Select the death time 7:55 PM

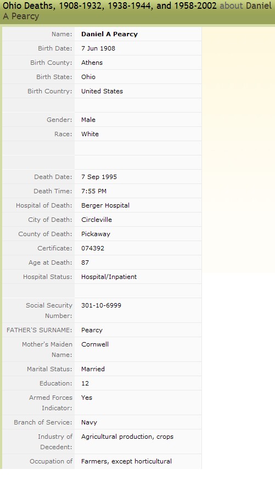click(94, 191)
